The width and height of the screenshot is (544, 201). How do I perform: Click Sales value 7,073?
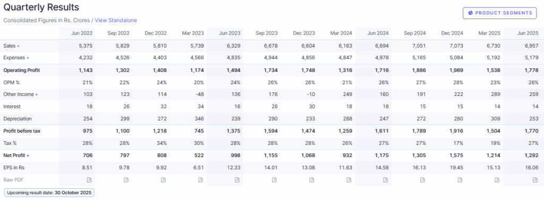456,46
